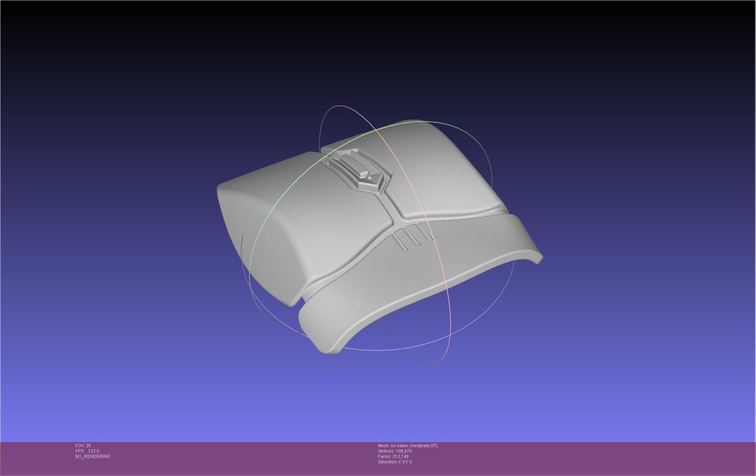756x476 pixels.
Task: Click the 'Selection: v: 0 f: 0' line
Action: coord(395,462)
